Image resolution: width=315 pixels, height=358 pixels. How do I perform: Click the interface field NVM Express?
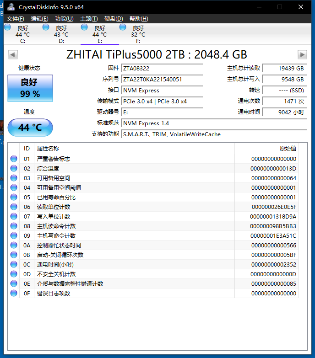[162, 90]
